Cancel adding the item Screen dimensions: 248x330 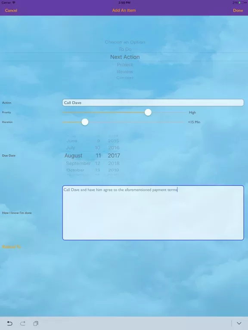11,10
